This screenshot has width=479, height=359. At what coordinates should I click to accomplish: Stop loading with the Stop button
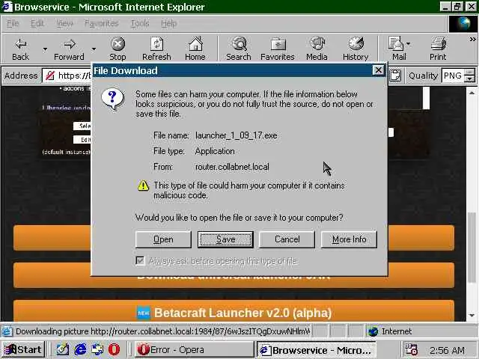pos(118,49)
